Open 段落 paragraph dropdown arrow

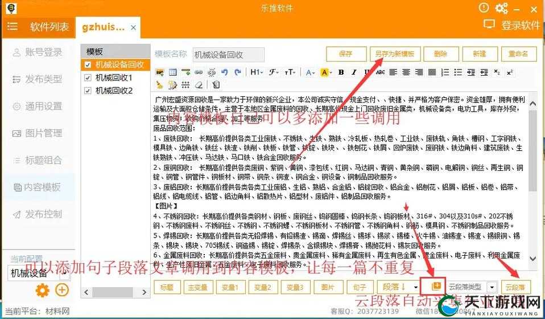[x=416, y=287]
